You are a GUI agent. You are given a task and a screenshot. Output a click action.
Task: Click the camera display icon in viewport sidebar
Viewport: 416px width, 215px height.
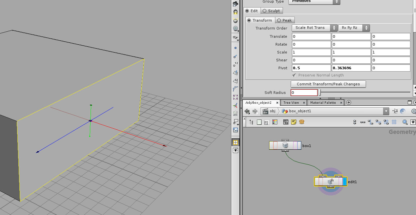235,4
